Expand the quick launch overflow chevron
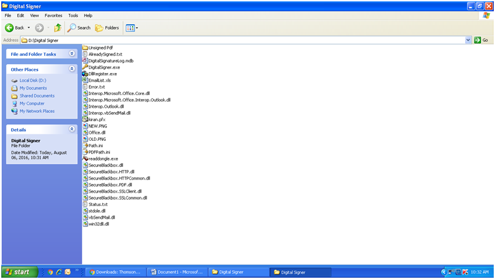Screen dimensions: 495x279 (x=77, y=270)
